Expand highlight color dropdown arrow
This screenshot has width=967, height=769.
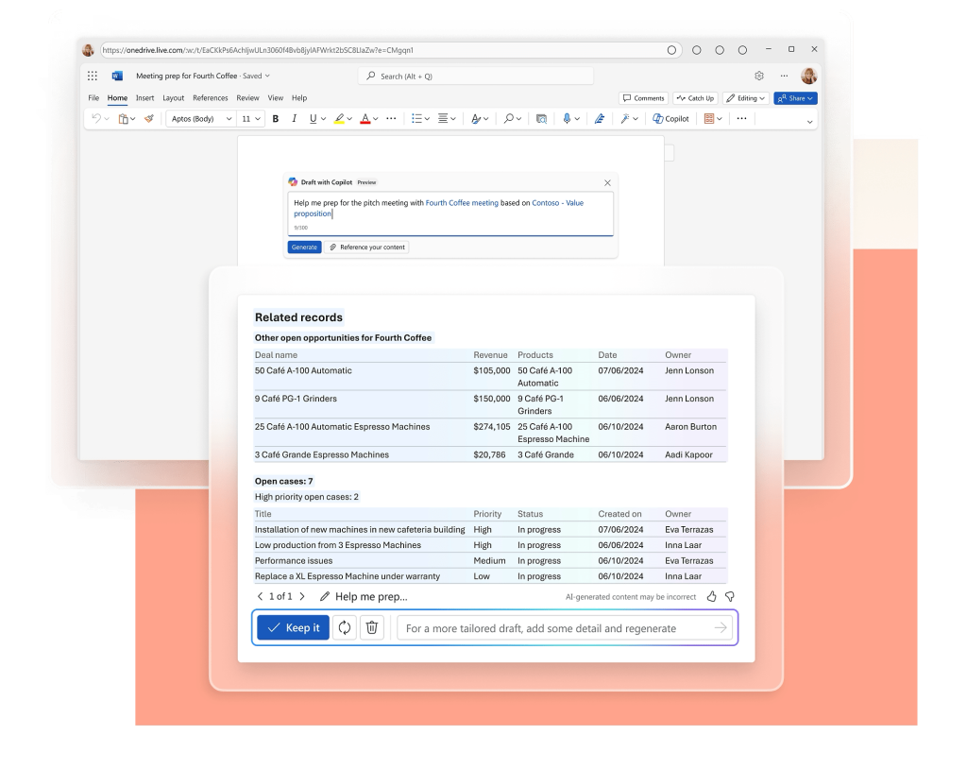point(349,119)
